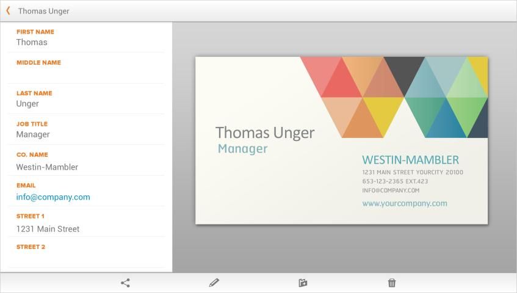Tap the back chevron beside Thomas Unger
Image resolution: width=517 pixels, height=293 pixels.
point(8,11)
